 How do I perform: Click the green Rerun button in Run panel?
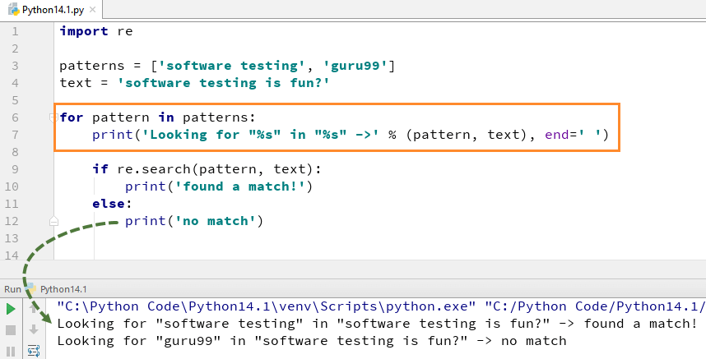click(11, 310)
